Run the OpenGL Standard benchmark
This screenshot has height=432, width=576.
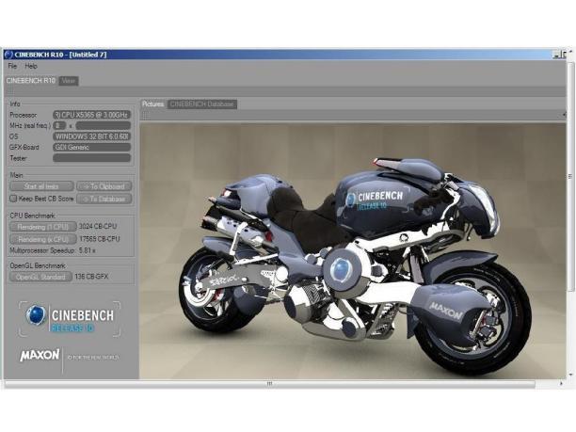coord(40,277)
